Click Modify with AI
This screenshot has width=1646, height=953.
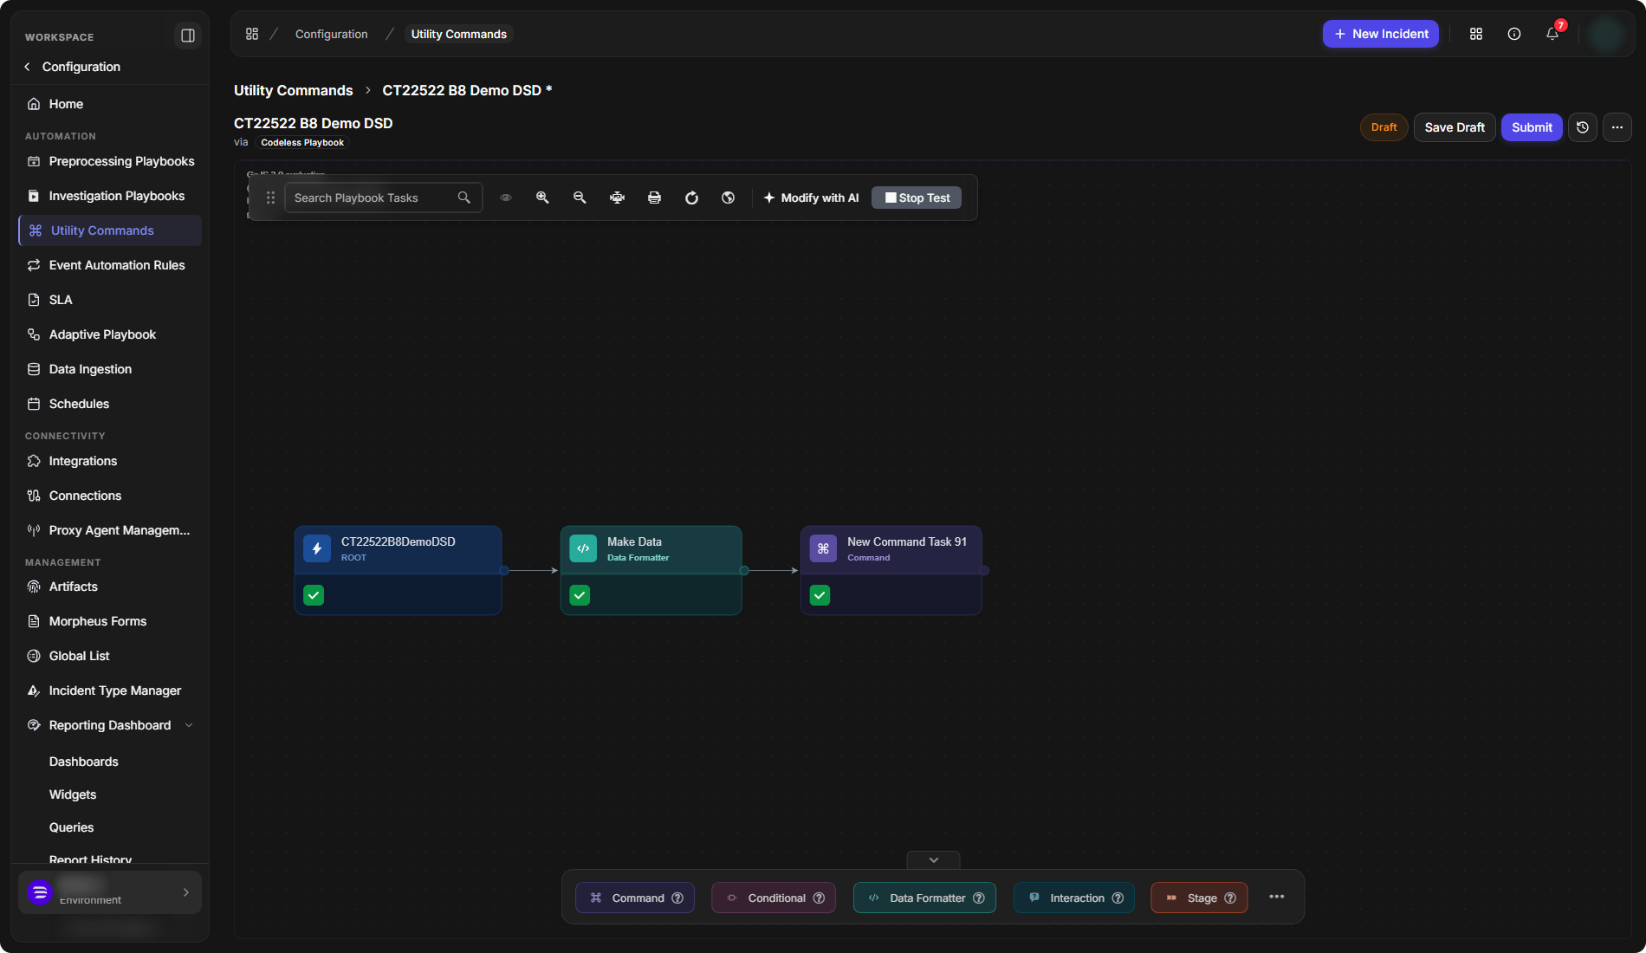(811, 198)
